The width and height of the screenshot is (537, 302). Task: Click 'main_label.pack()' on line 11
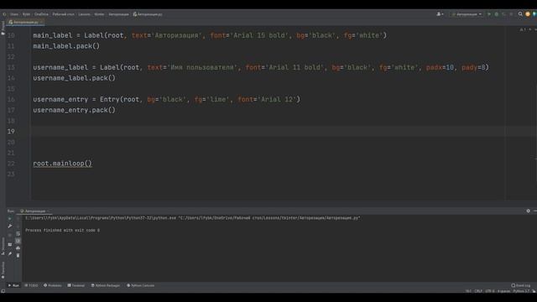66,46
